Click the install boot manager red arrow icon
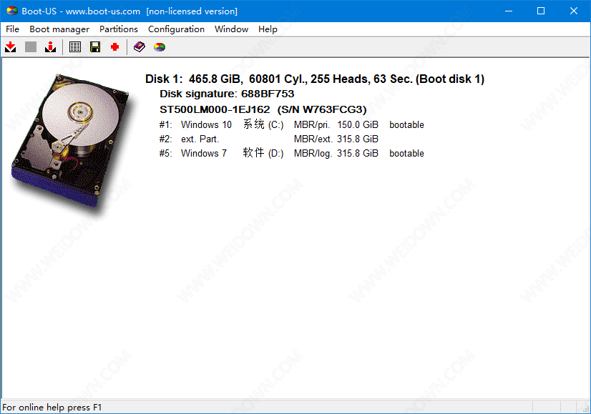Image resolution: width=591 pixels, height=414 pixels. [11, 47]
